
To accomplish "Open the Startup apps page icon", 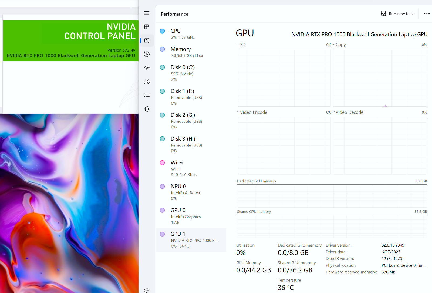I will (147, 68).
